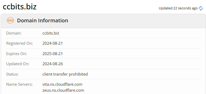Click the Registered On: label
Image resolution: width=206 pixels, height=94 pixels.
pos(19,43)
